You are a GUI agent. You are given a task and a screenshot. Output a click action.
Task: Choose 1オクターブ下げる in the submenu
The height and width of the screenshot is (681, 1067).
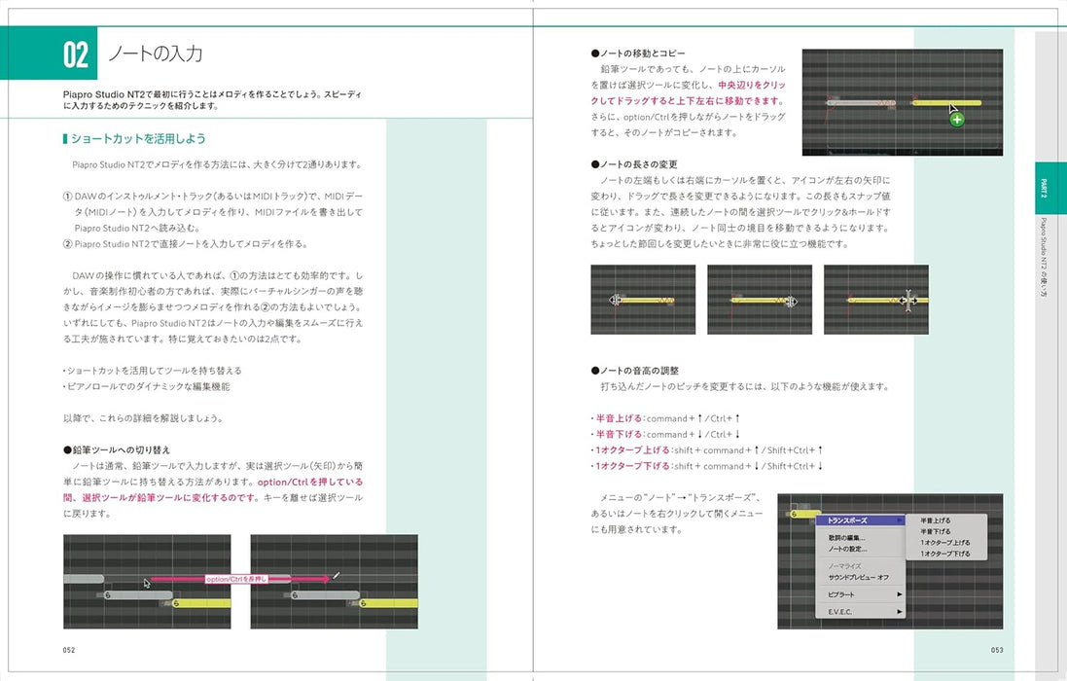(x=945, y=554)
